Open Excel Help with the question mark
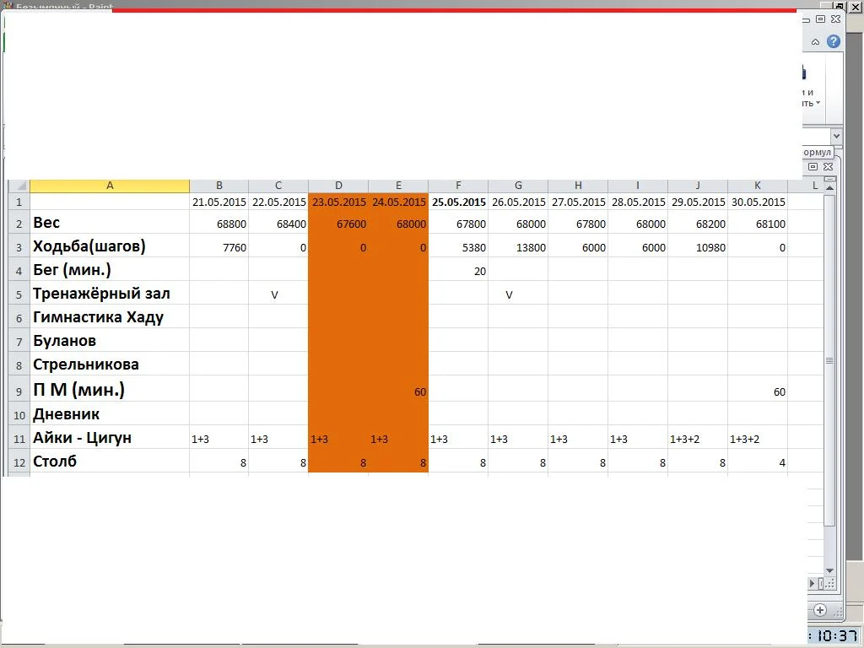The width and height of the screenshot is (864, 648). point(834,41)
